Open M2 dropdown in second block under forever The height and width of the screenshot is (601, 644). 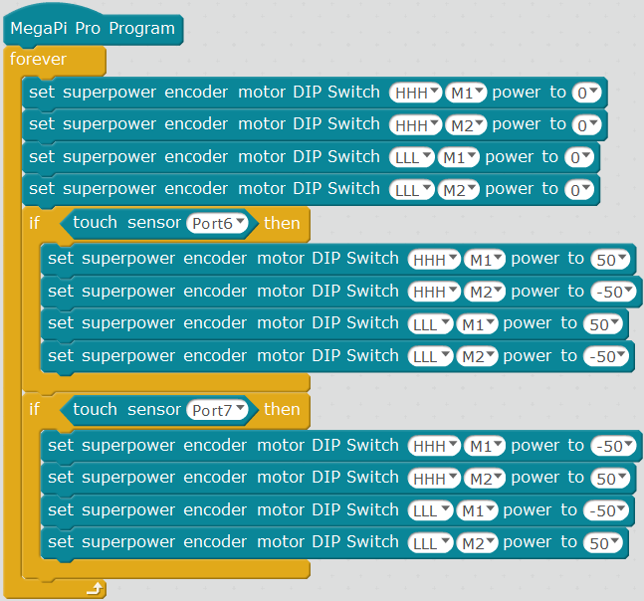pos(465,125)
